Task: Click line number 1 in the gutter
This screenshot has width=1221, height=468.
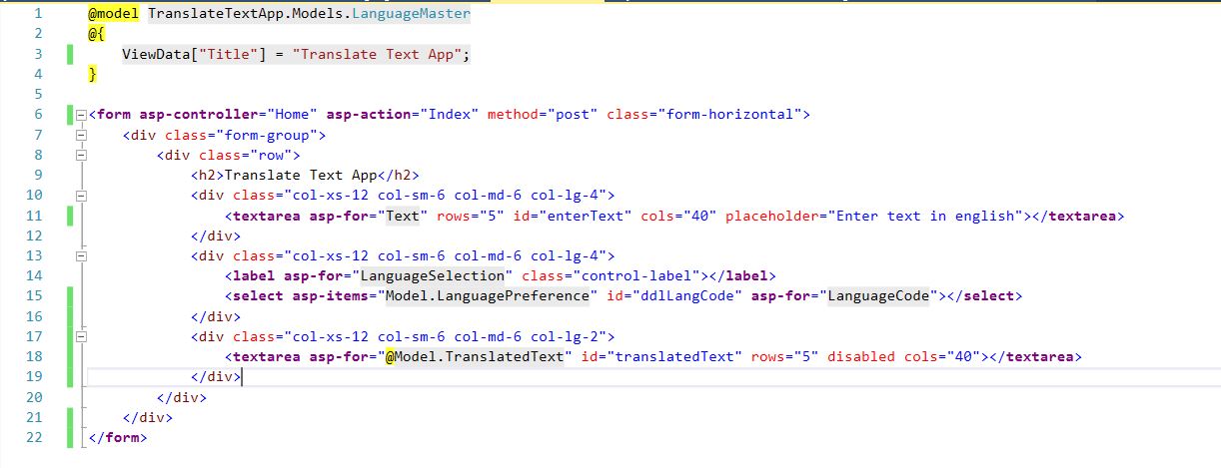Action: [x=38, y=14]
